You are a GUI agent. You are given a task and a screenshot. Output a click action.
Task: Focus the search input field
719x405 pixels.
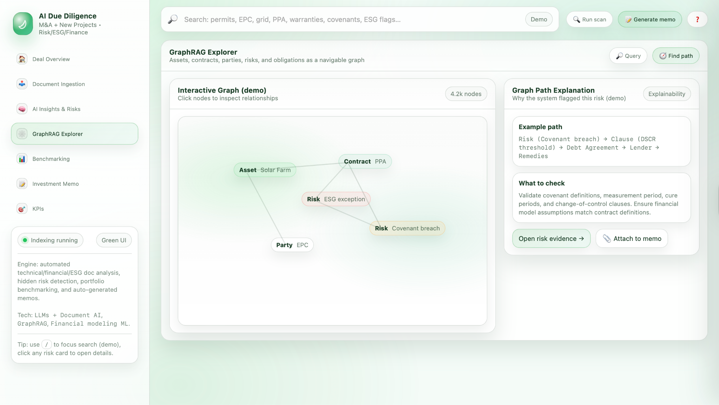(351, 19)
